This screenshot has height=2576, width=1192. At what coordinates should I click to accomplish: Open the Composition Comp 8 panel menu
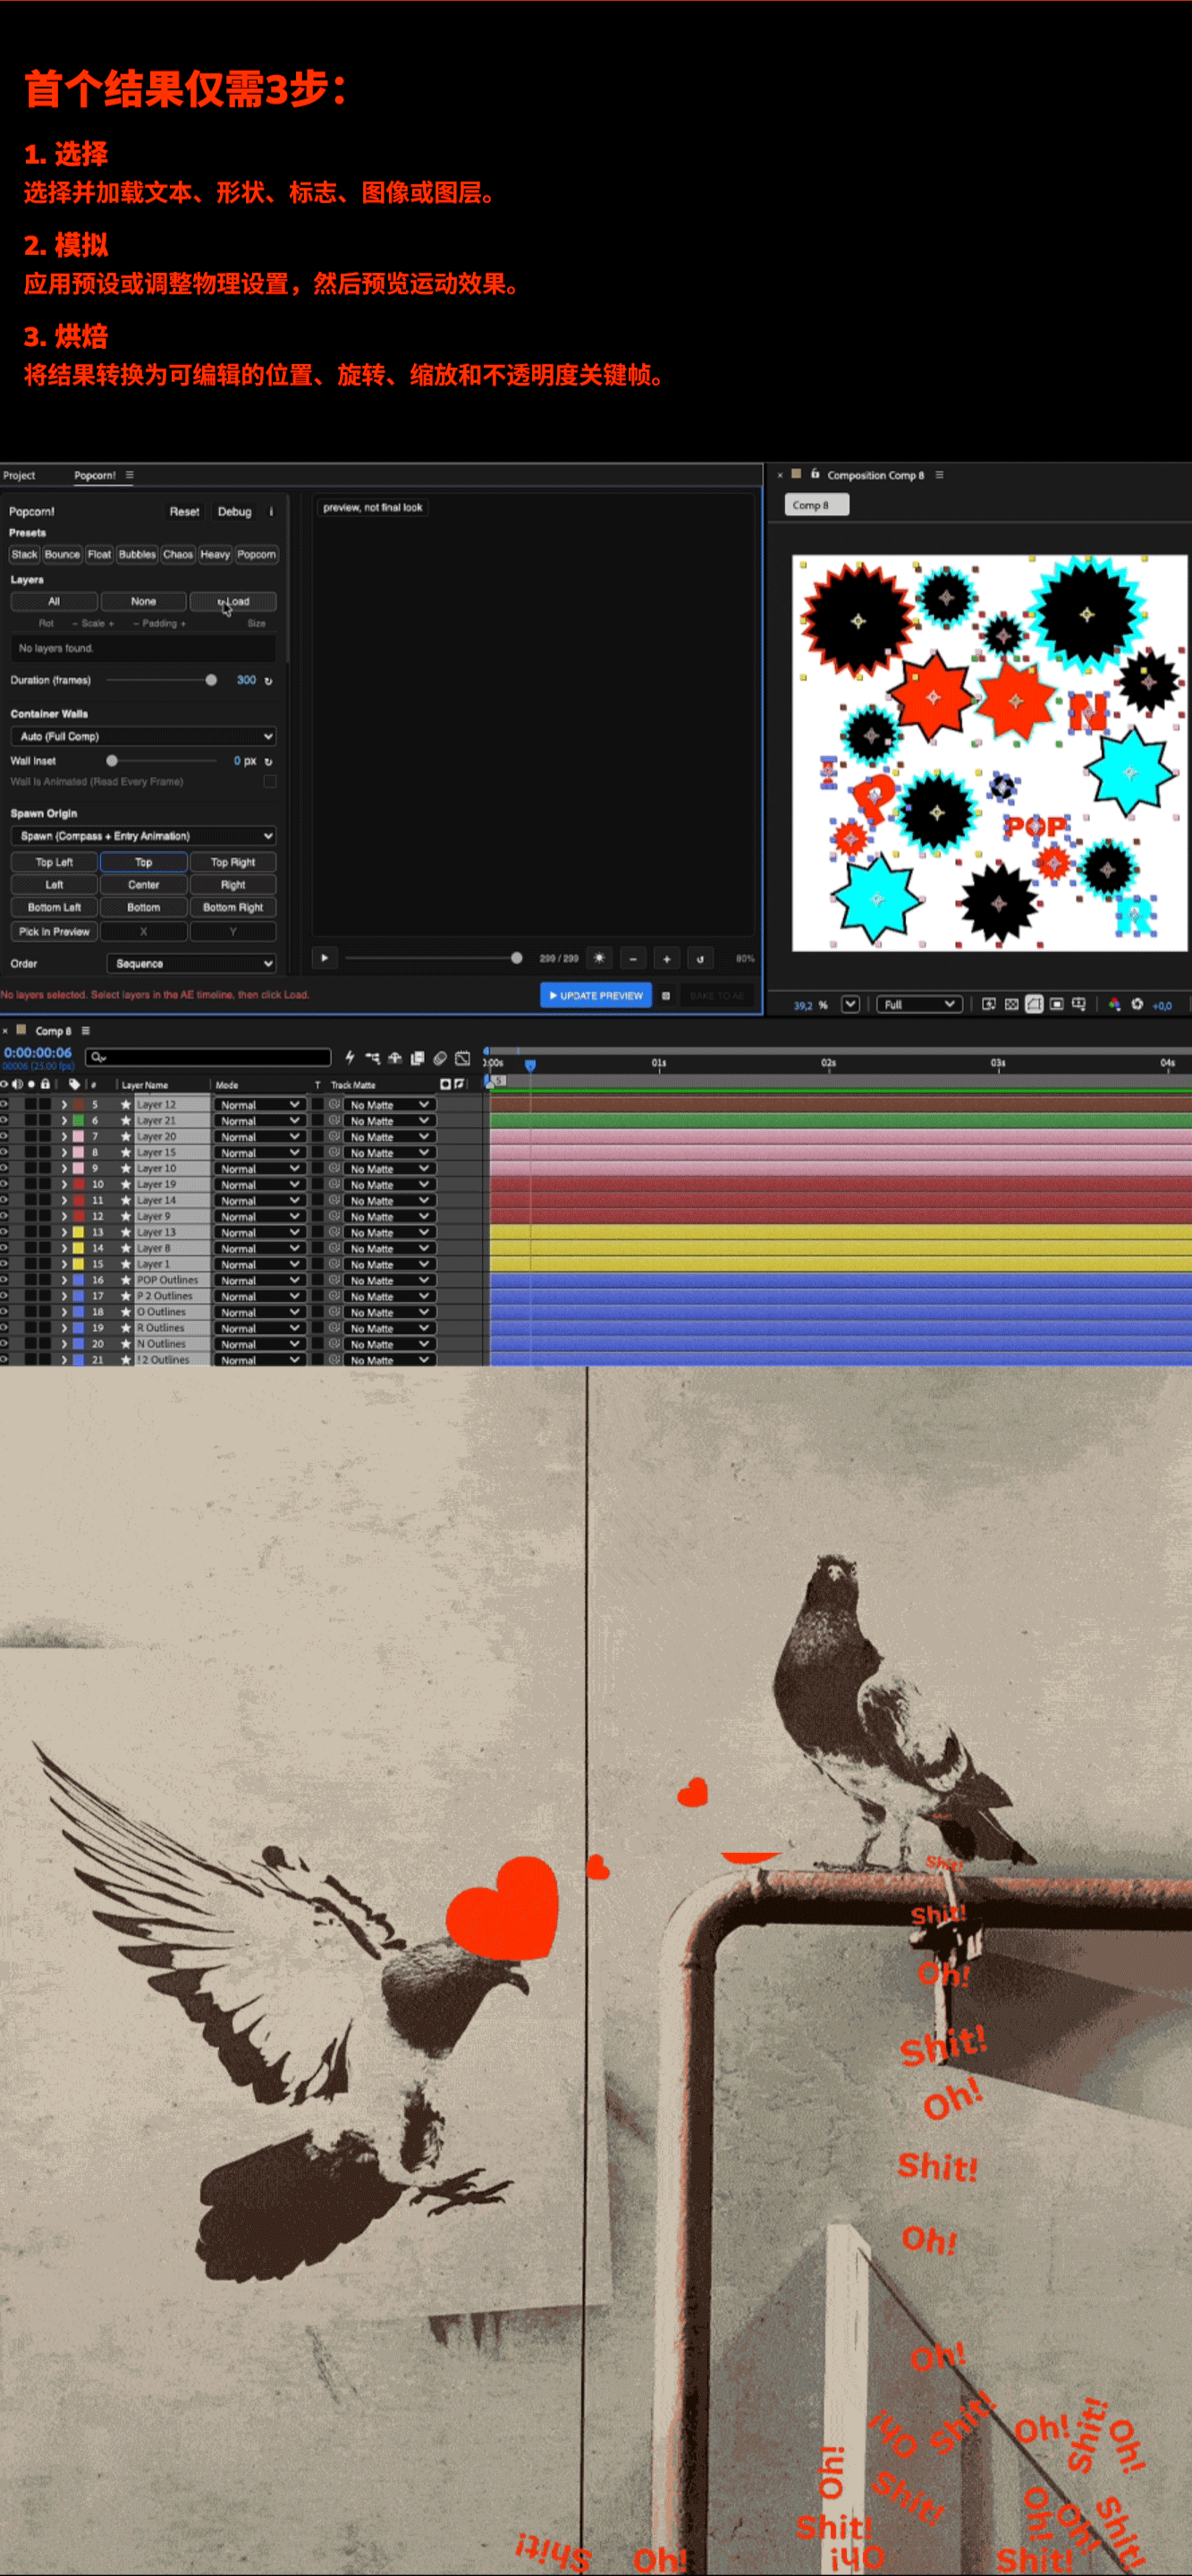(939, 475)
